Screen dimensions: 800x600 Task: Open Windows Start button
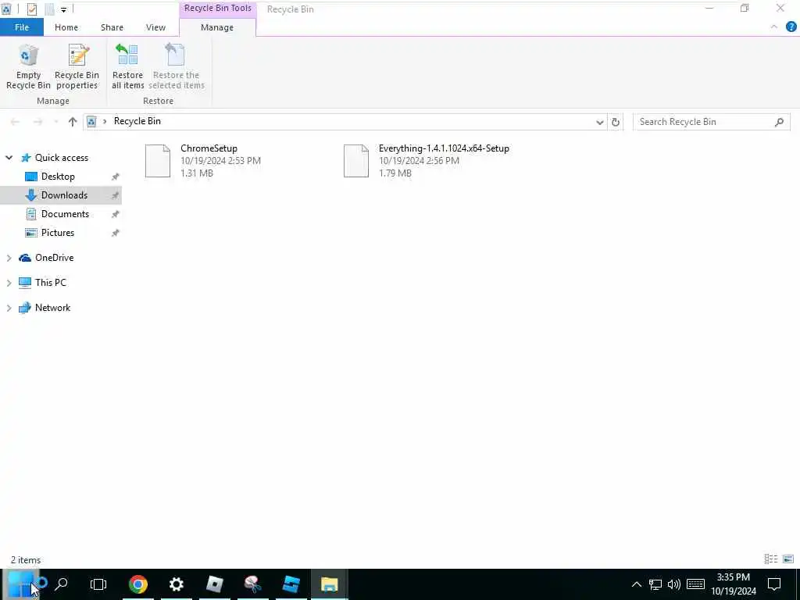pos(20,584)
